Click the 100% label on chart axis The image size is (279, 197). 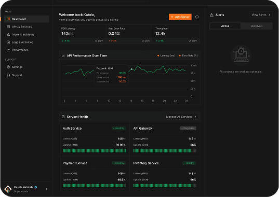(x=194, y=66)
